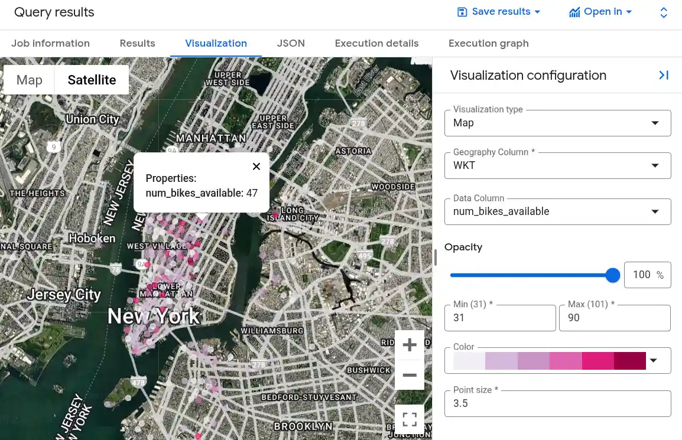Click the double-chevron collapse icon top right

tap(664, 11)
